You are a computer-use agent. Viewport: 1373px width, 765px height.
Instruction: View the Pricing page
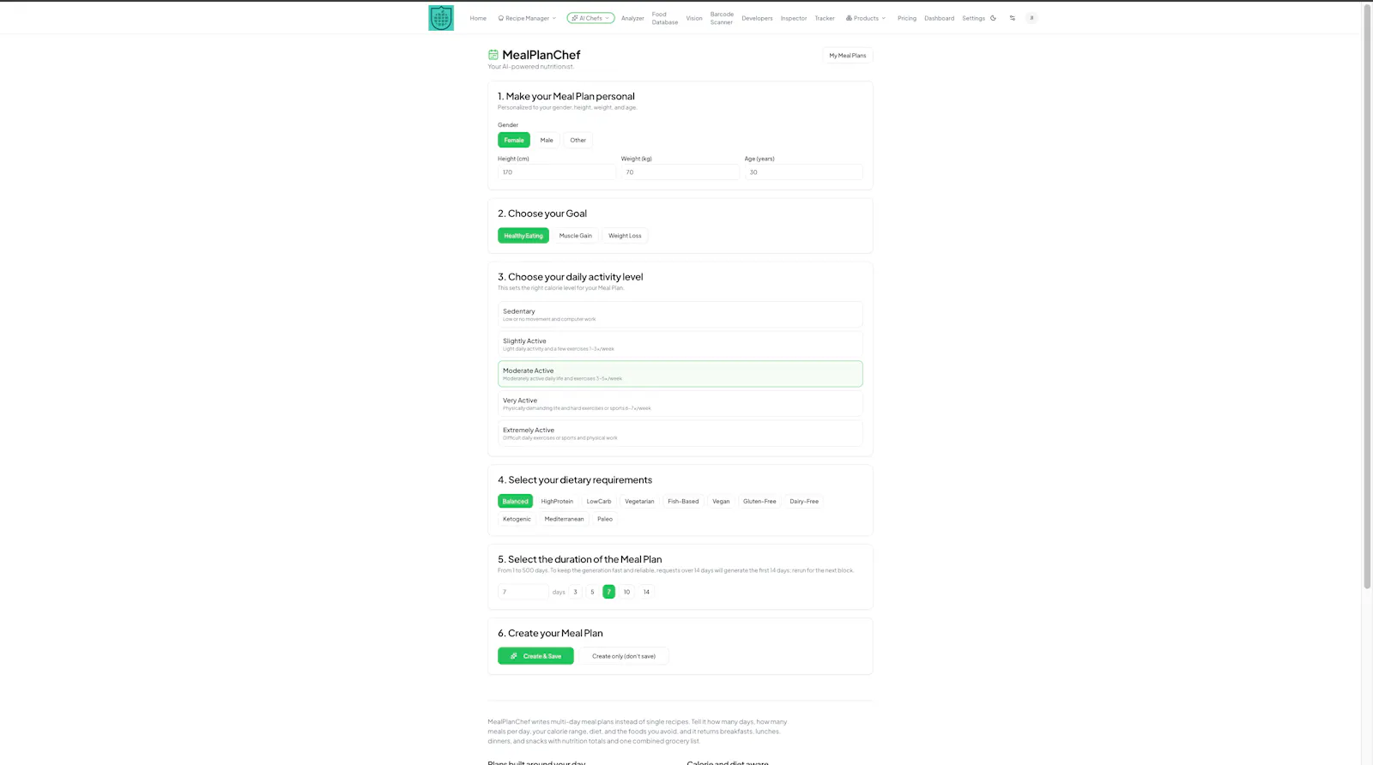[x=907, y=18]
